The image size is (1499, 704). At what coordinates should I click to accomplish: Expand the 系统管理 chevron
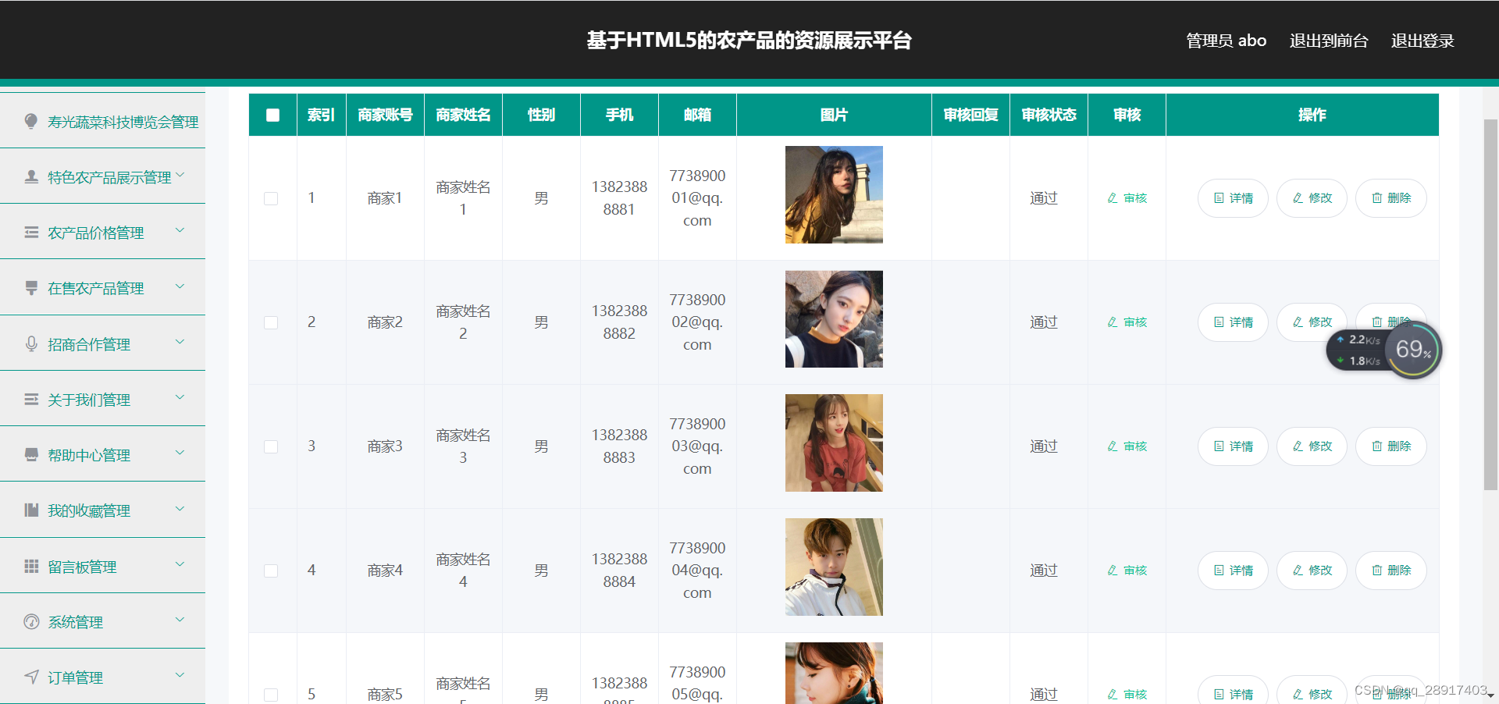coord(180,620)
